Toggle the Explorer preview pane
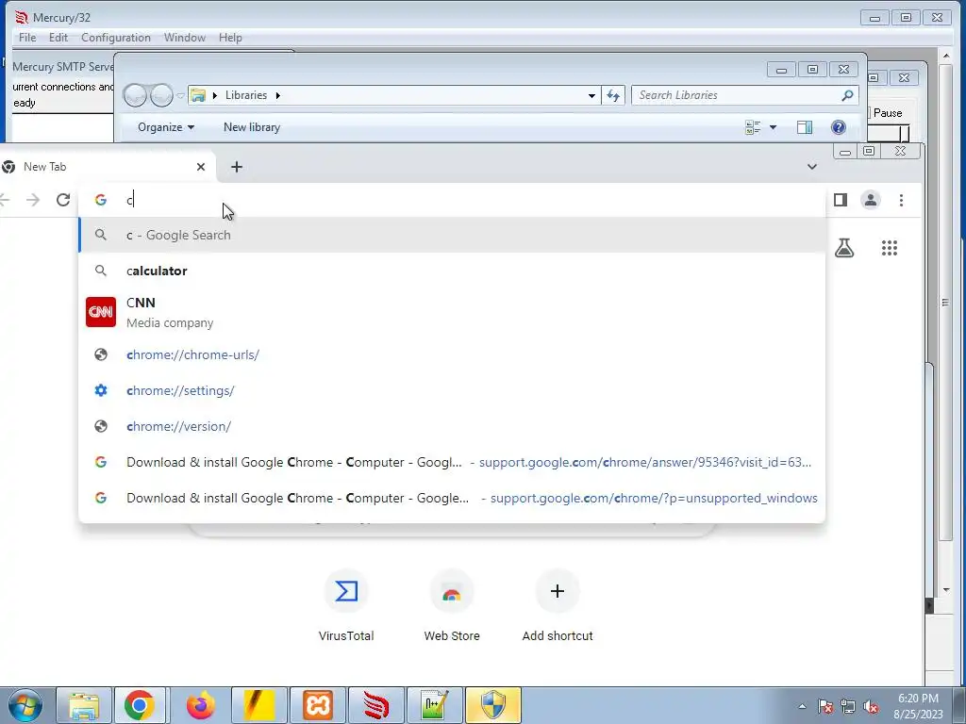The height and width of the screenshot is (724, 966). click(805, 127)
